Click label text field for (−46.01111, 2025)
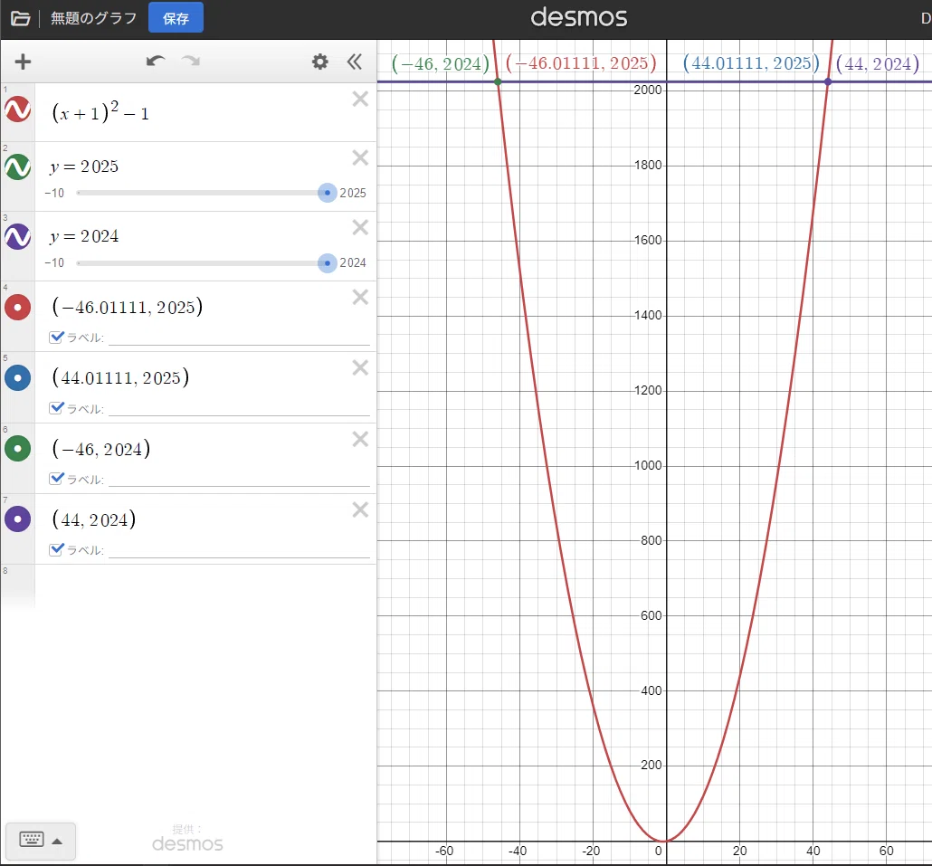This screenshot has height=866, width=932. coord(239,338)
